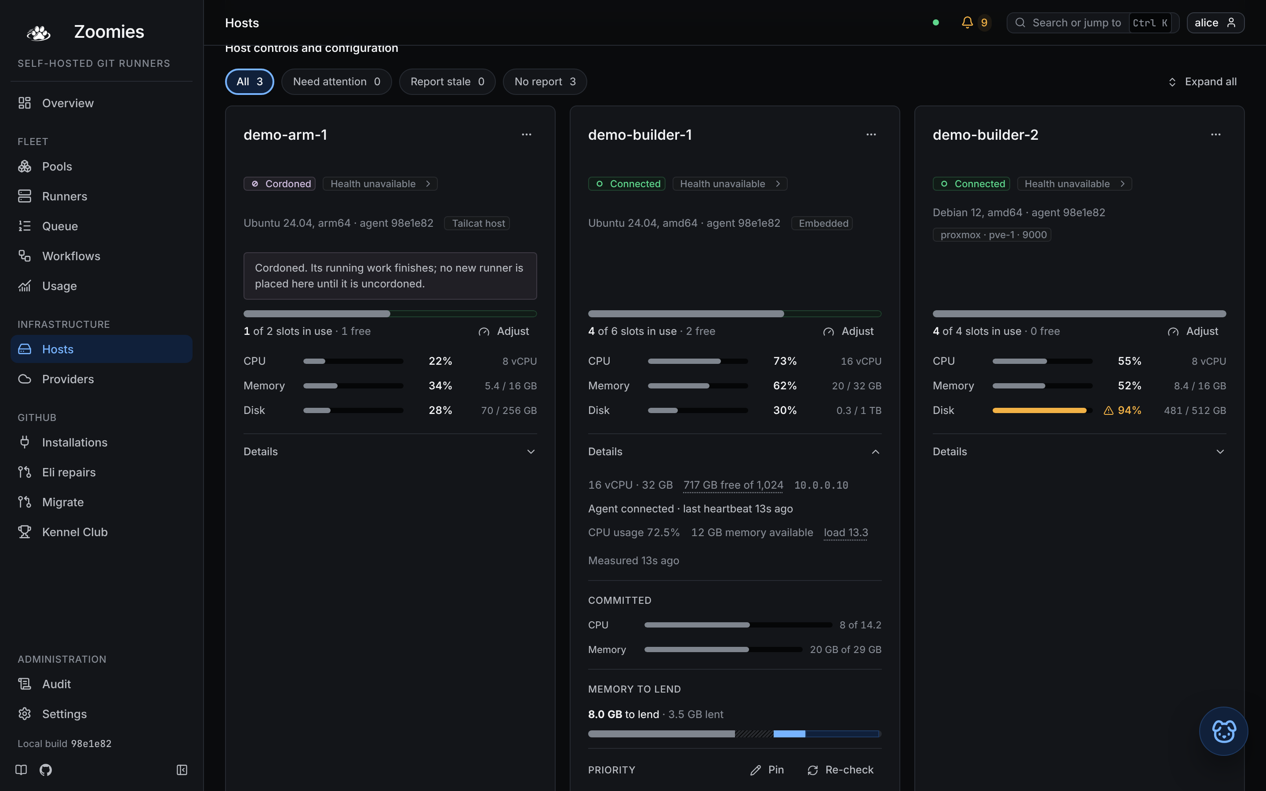This screenshot has height=791, width=1266.
Task: Filter hosts by Need attention
Action: coord(336,82)
